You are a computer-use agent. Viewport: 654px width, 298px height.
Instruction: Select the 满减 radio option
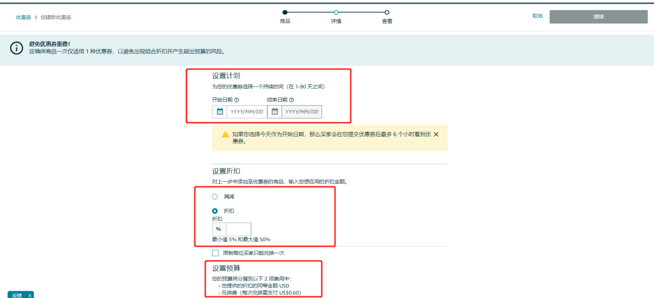coord(215,196)
